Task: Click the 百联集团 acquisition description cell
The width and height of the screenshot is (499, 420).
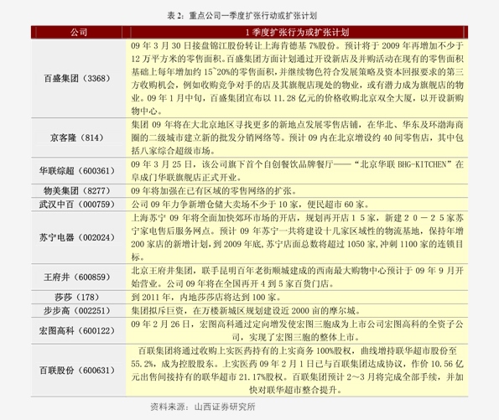Action: (297, 371)
